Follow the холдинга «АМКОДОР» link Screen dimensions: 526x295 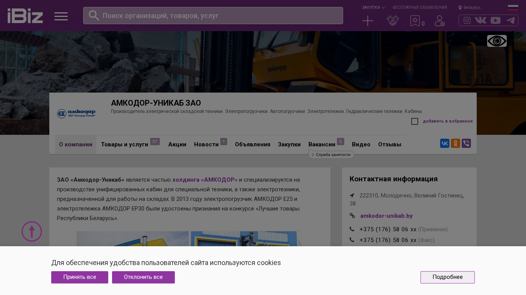pos(205,180)
